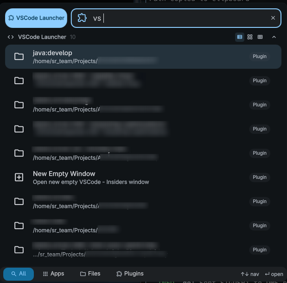Switch to list view layout
This screenshot has width=287, height=283.
coord(240,37)
